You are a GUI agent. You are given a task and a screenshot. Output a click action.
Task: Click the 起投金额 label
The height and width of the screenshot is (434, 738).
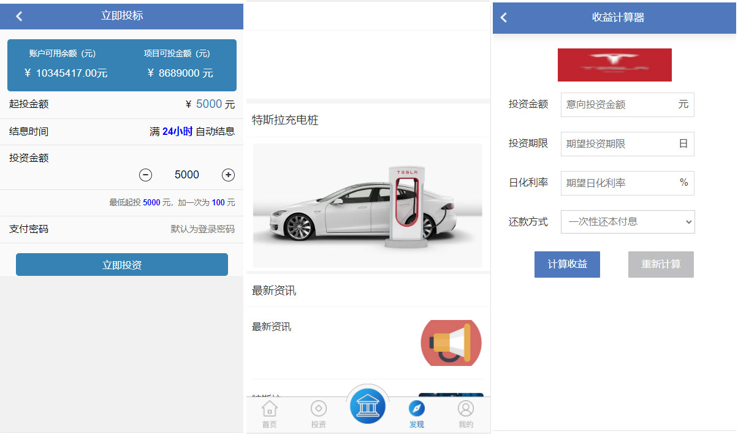pos(29,104)
